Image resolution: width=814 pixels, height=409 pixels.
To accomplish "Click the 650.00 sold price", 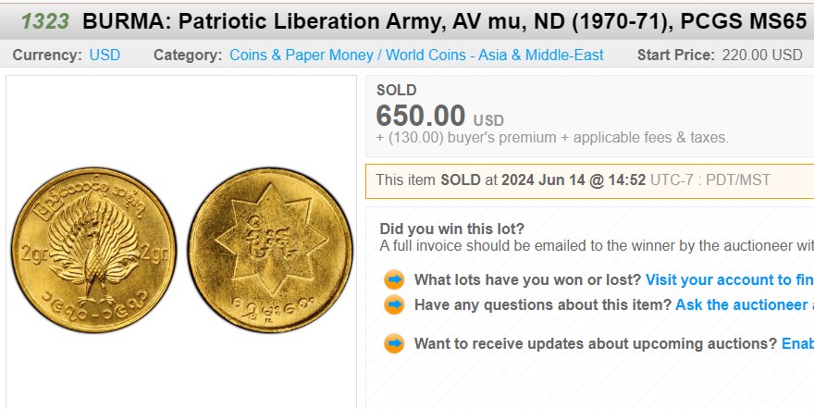I will pyautogui.click(x=421, y=116).
